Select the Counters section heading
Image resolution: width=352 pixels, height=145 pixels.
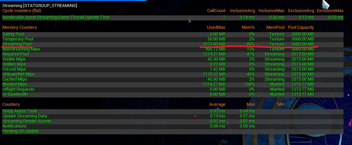11,104
